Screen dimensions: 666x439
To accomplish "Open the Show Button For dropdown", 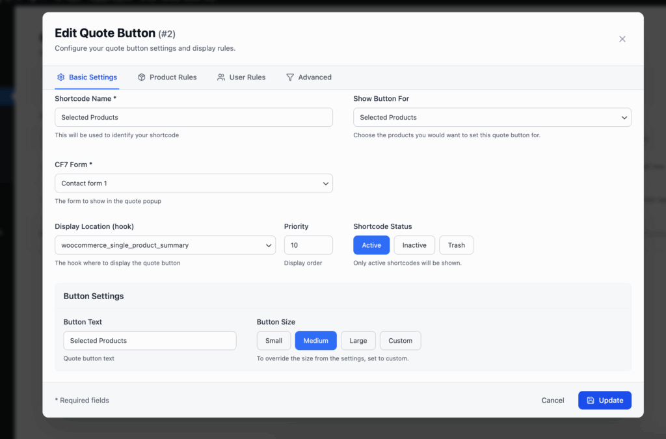I will [x=492, y=118].
